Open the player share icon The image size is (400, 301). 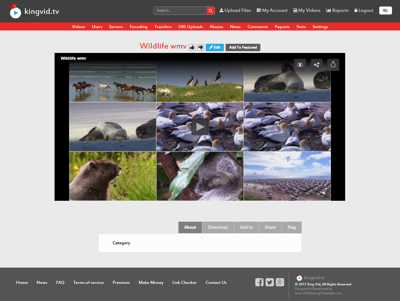coord(317,65)
